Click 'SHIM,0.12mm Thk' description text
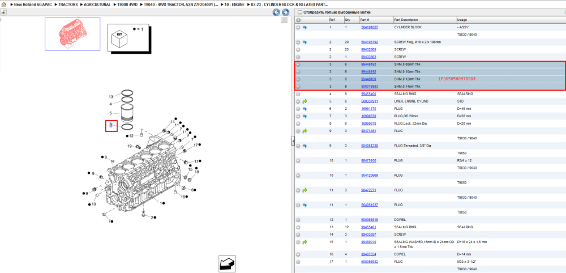The height and width of the screenshot is (273, 566). (x=407, y=79)
